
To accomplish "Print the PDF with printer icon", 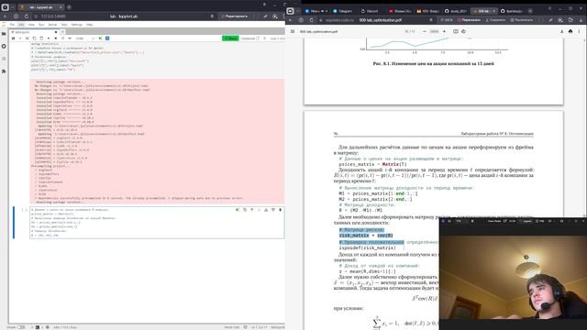I will (x=570, y=31).
